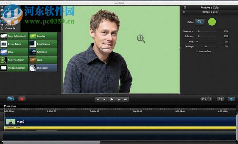
Task: Select the Colorize effect
Action: point(43,36)
